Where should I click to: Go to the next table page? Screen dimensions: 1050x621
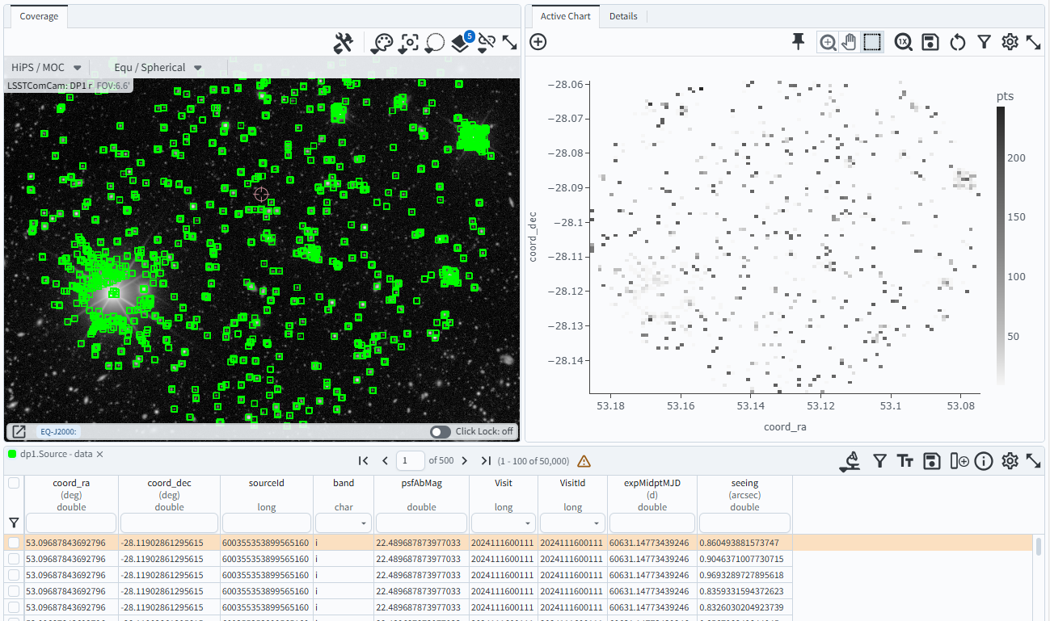tap(463, 461)
